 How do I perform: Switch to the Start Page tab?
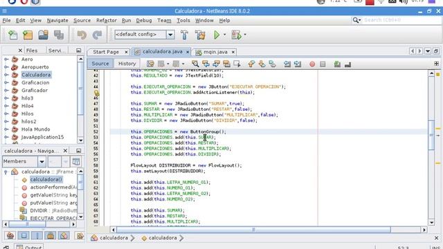click(x=106, y=52)
